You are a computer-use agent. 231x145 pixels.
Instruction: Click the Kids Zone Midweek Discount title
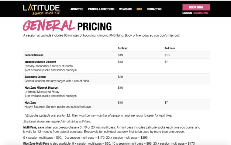pos(41,88)
